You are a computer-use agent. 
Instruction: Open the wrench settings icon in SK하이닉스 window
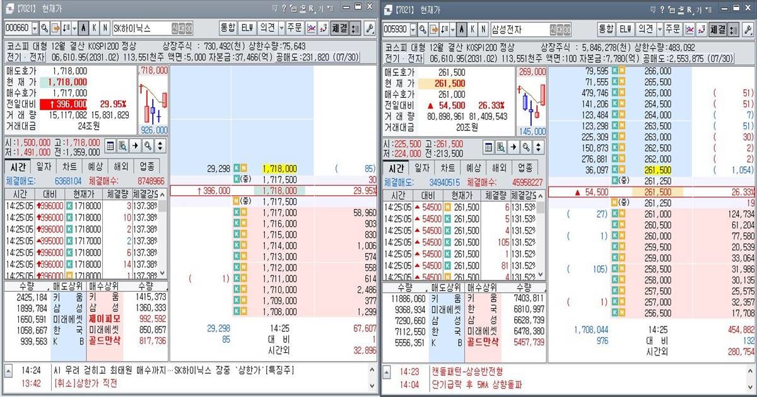click(370, 28)
